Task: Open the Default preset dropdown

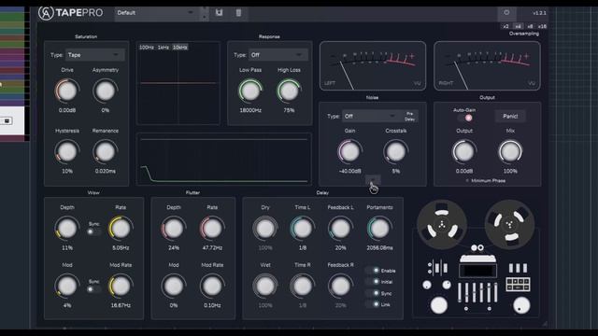Action: click(157, 13)
